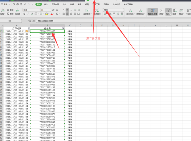Switch to the 公式 Formulas tab
The width and height of the screenshot is (191, 141).
coord(64,4)
